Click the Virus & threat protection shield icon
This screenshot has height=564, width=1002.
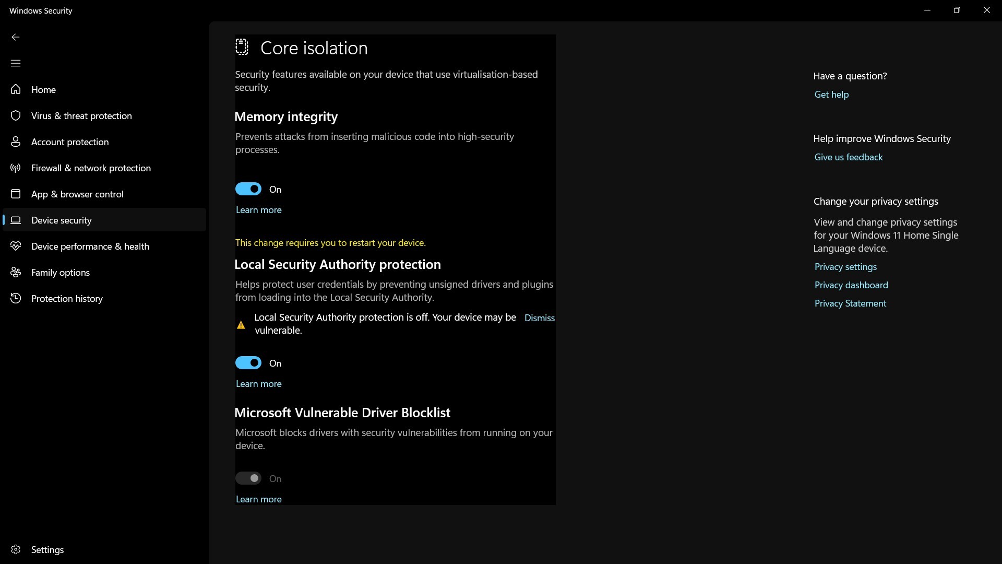[x=16, y=115]
